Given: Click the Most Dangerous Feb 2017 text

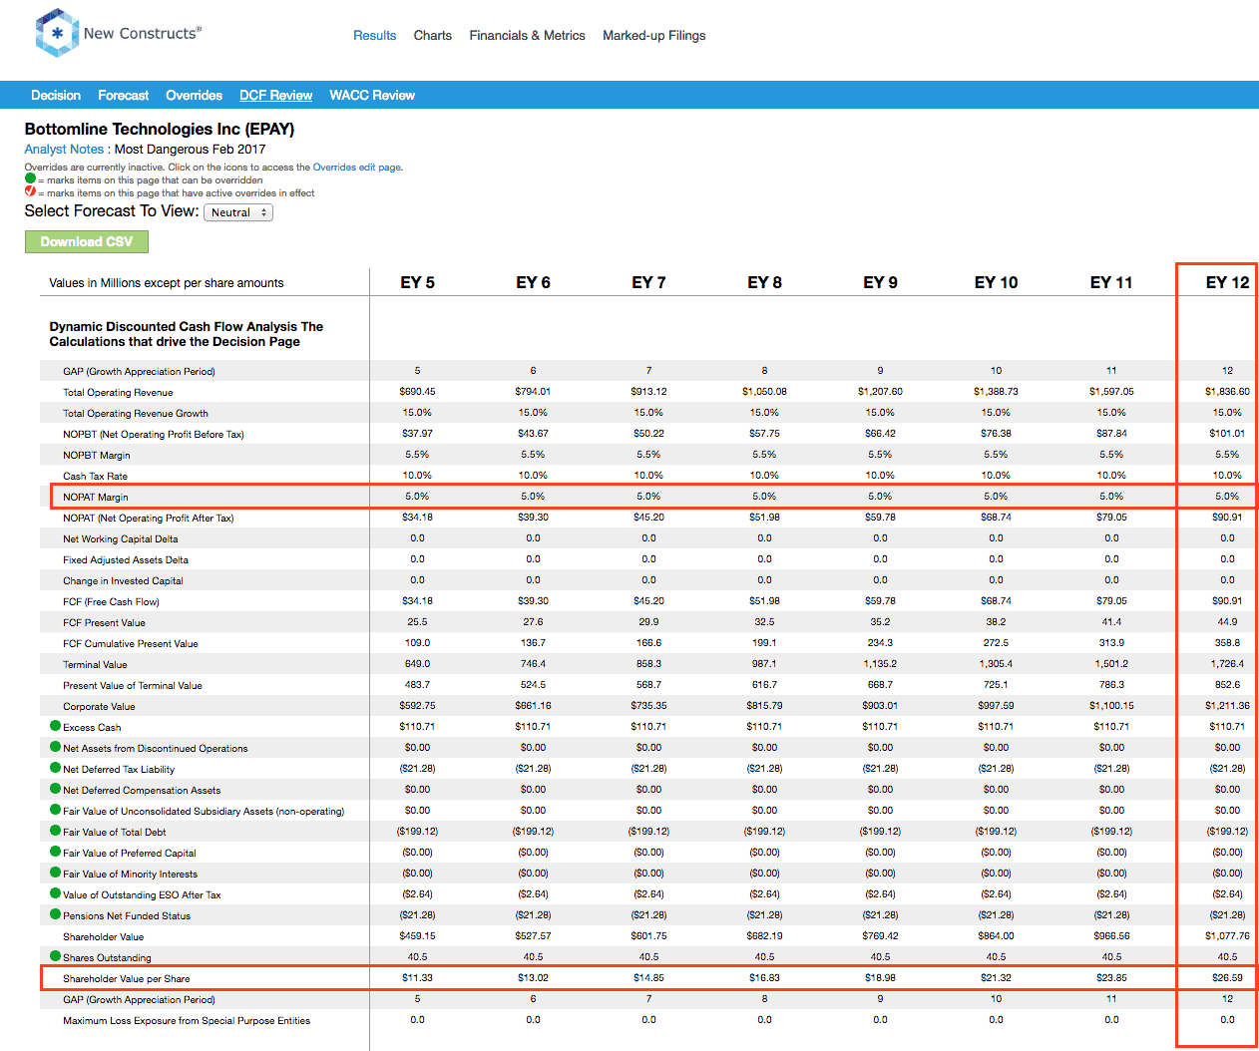Looking at the screenshot, I should tap(191, 150).
